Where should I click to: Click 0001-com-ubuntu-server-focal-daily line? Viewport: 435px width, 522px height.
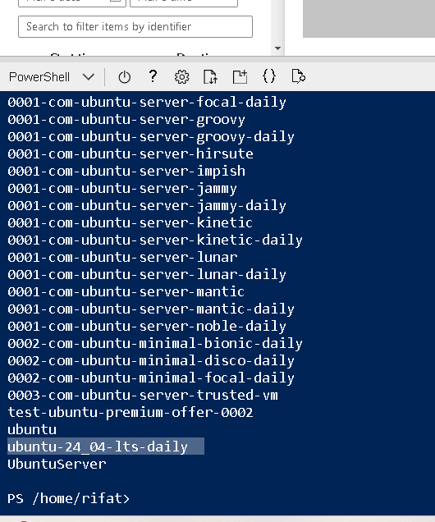click(x=147, y=102)
